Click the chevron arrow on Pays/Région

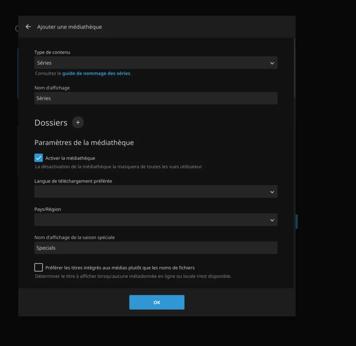pyautogui.click(x=272, y=220)
